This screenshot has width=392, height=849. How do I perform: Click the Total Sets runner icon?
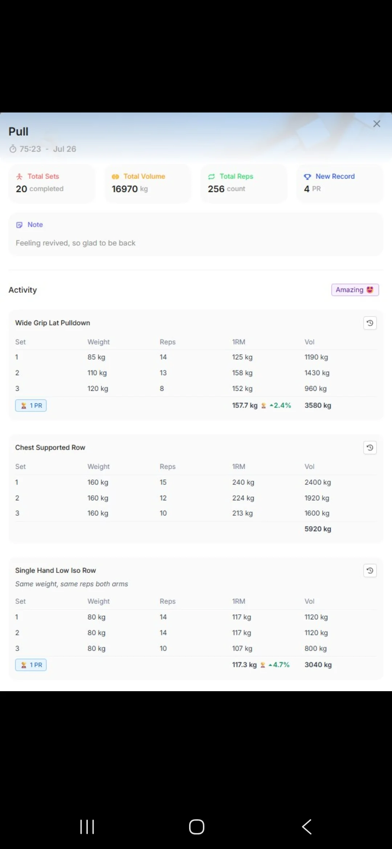19,177
